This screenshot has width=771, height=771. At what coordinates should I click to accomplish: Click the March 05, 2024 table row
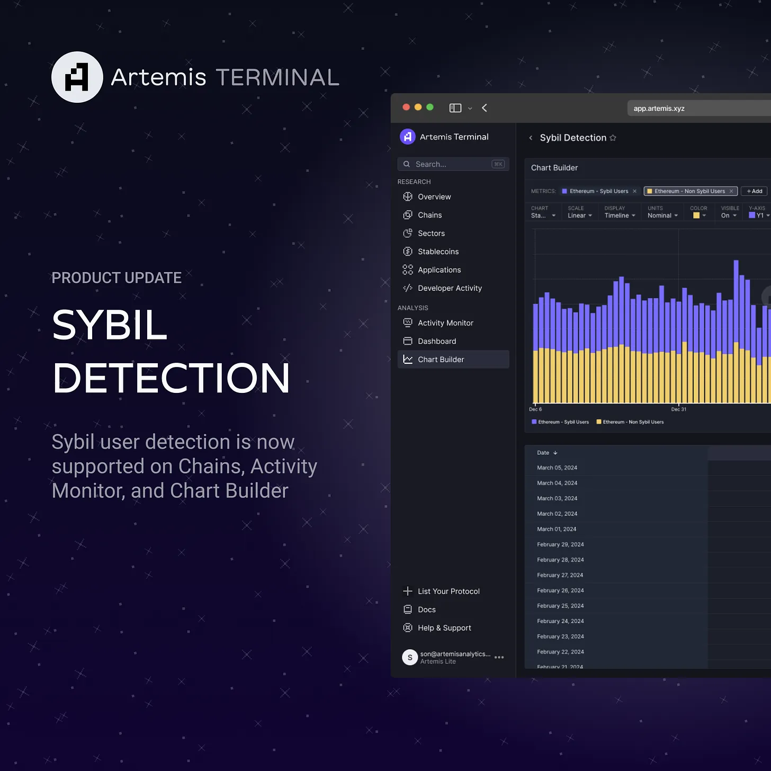[648, 468]
